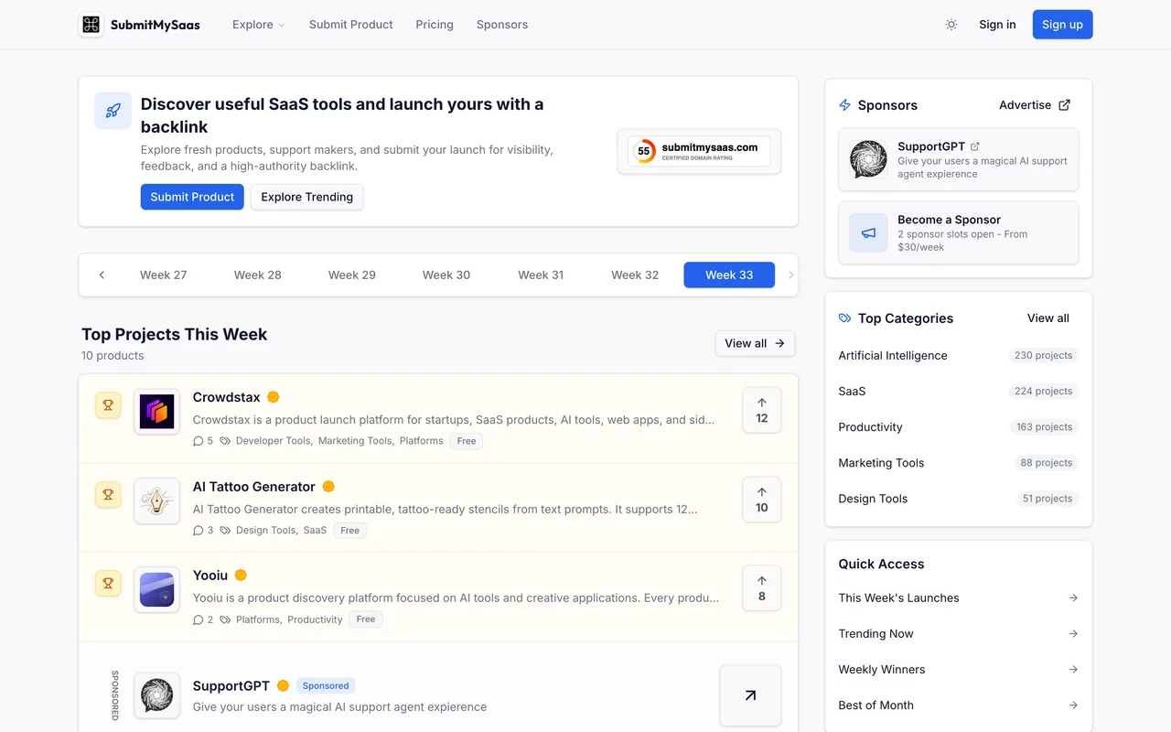Open AI Tattoo Generator comments bubble icon

coord(199,530)
